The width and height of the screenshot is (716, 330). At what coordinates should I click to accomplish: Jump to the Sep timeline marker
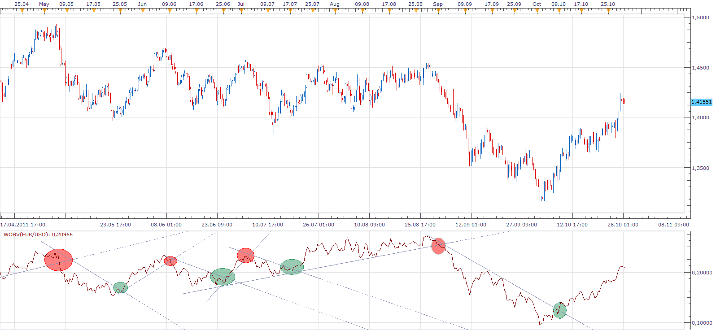[438, 11]
